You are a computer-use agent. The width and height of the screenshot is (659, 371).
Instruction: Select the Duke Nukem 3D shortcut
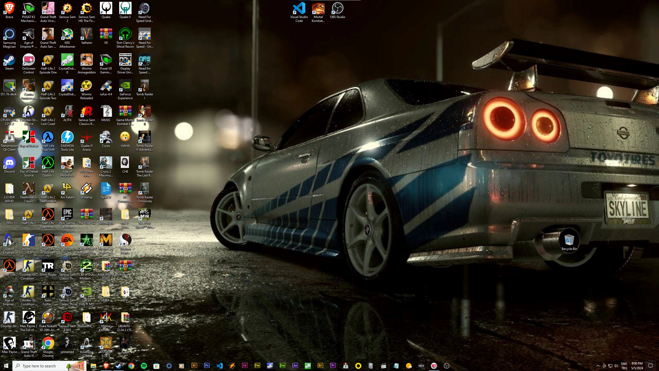point(48,321)
